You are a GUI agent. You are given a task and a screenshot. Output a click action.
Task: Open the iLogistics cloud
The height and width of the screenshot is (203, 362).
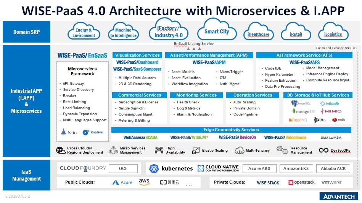pyautogui.click(x=333, y=32)
